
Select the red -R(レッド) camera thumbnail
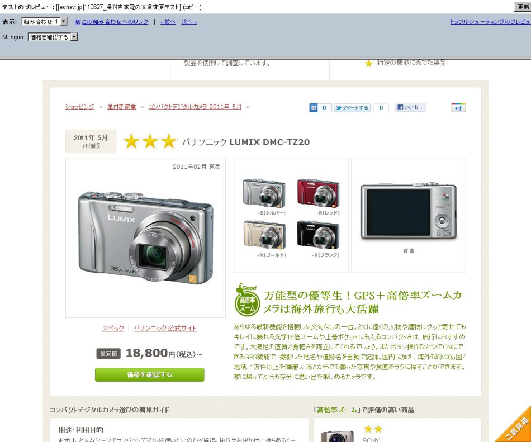click(318, 193)
